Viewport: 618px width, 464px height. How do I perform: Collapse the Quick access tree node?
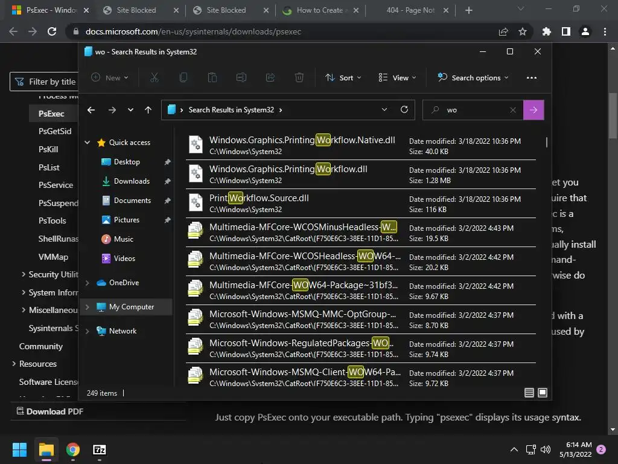click(x=87, y=143)
